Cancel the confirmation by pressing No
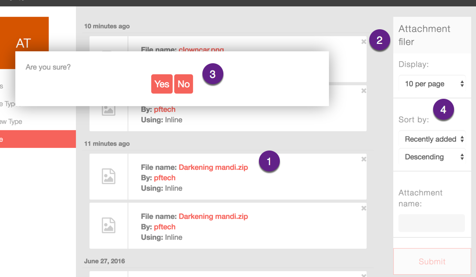This screenshot has height=277, width=476. (x=184, y=84)
